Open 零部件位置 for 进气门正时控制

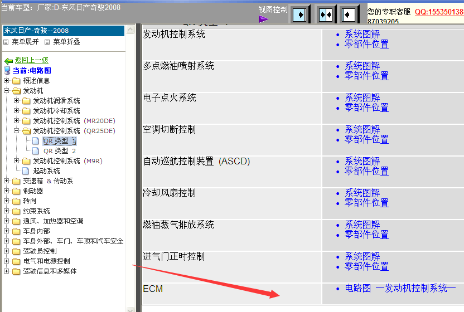(366, 266)
